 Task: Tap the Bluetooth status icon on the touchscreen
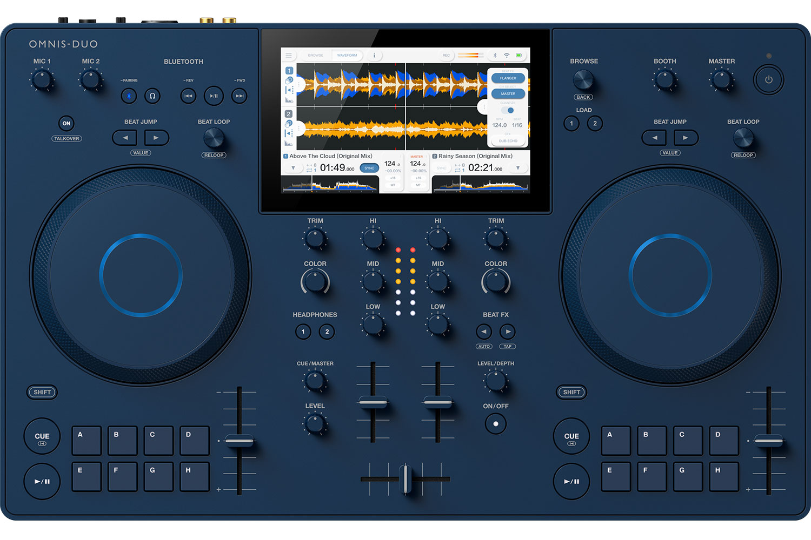(495, 55)
